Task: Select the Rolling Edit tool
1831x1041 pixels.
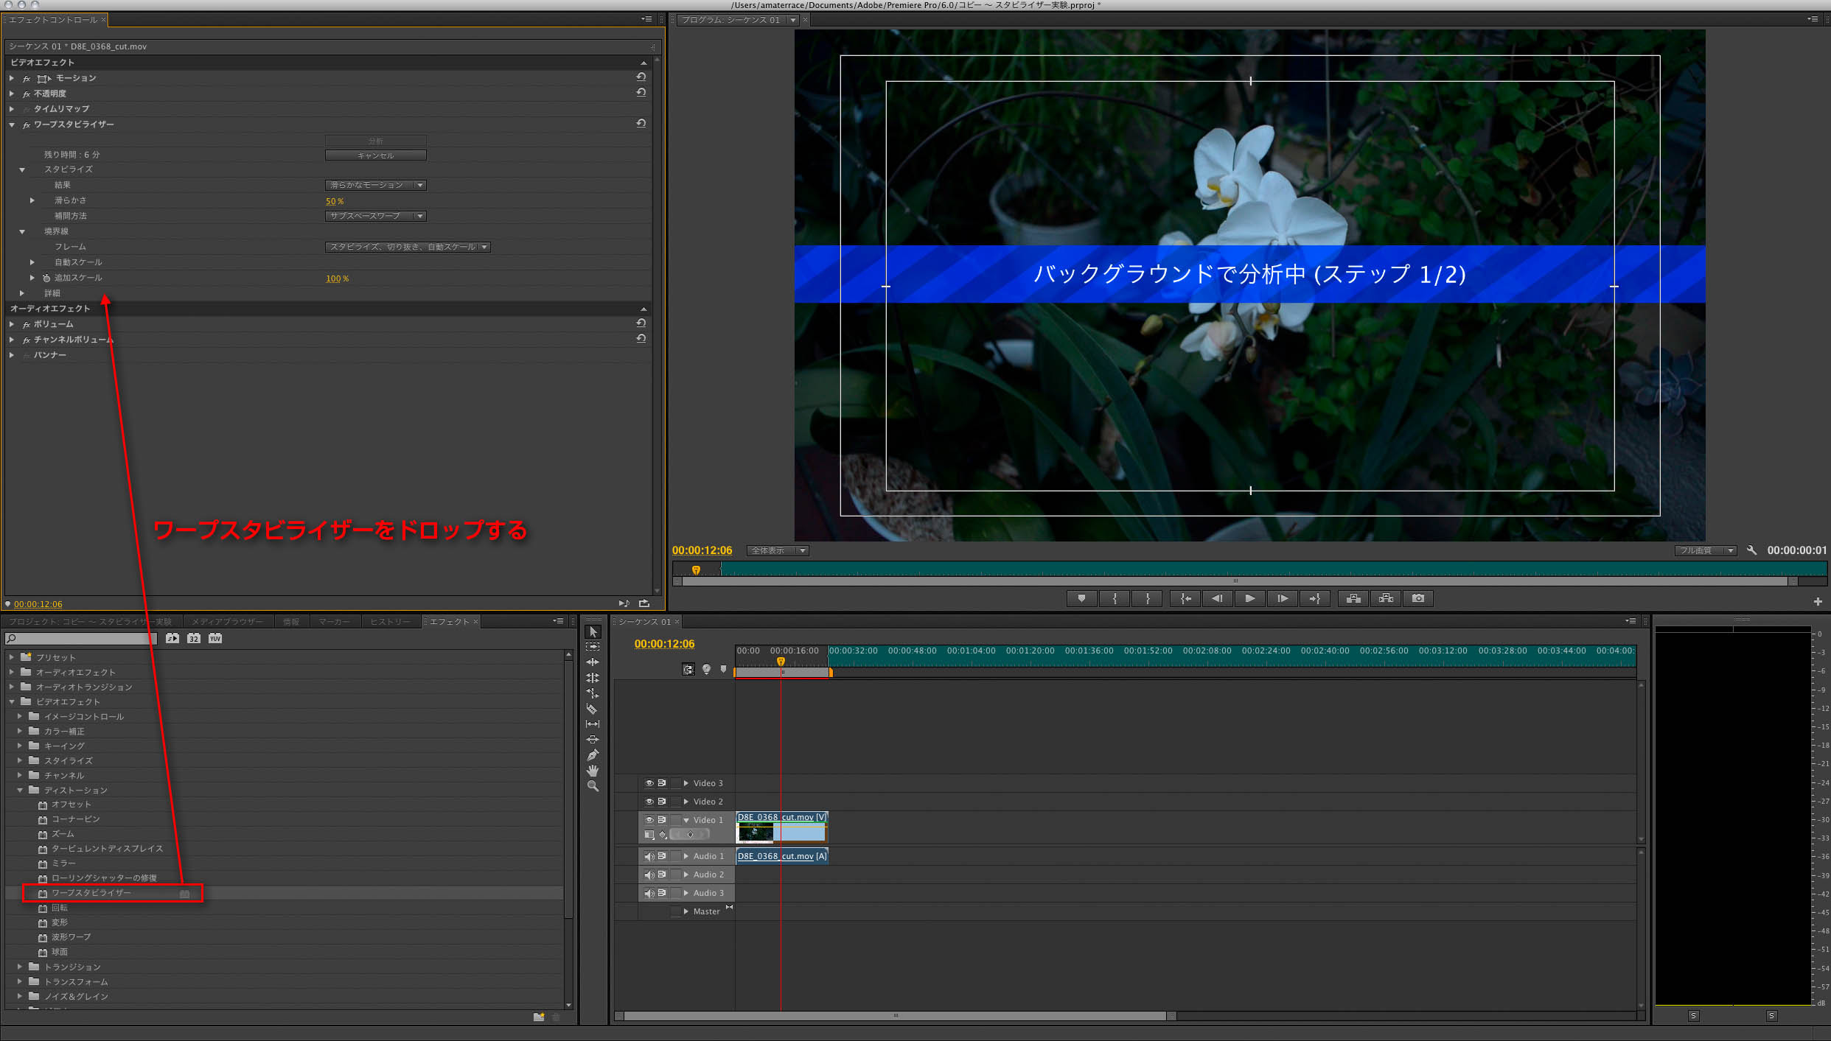Action: point(593,678)
